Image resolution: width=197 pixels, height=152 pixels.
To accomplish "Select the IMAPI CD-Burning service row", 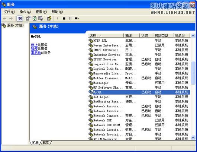I will (x=139, y=50).
